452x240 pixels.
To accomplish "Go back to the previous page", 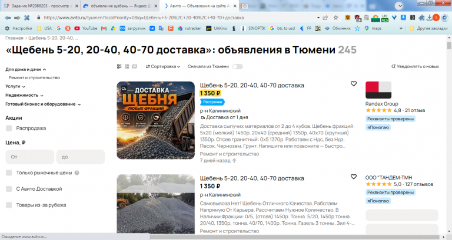I will [x=8, y=18].
